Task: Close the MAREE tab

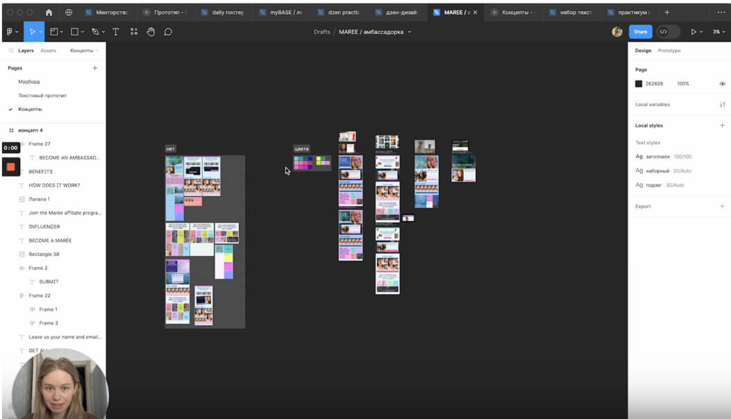Action: (475, 12)
